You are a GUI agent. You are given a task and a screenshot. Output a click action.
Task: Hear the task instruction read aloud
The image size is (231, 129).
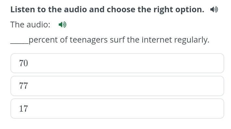point(214,10)
